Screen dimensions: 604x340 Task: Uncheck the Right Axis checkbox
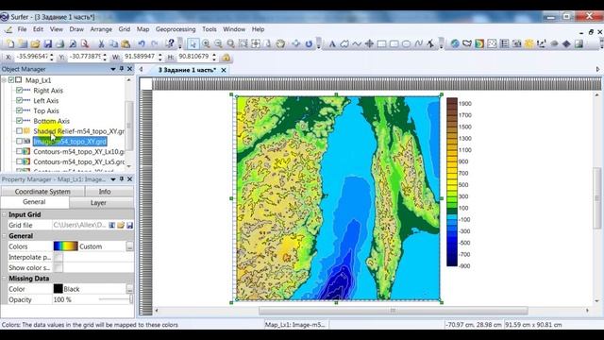click(x=19, y=90)
